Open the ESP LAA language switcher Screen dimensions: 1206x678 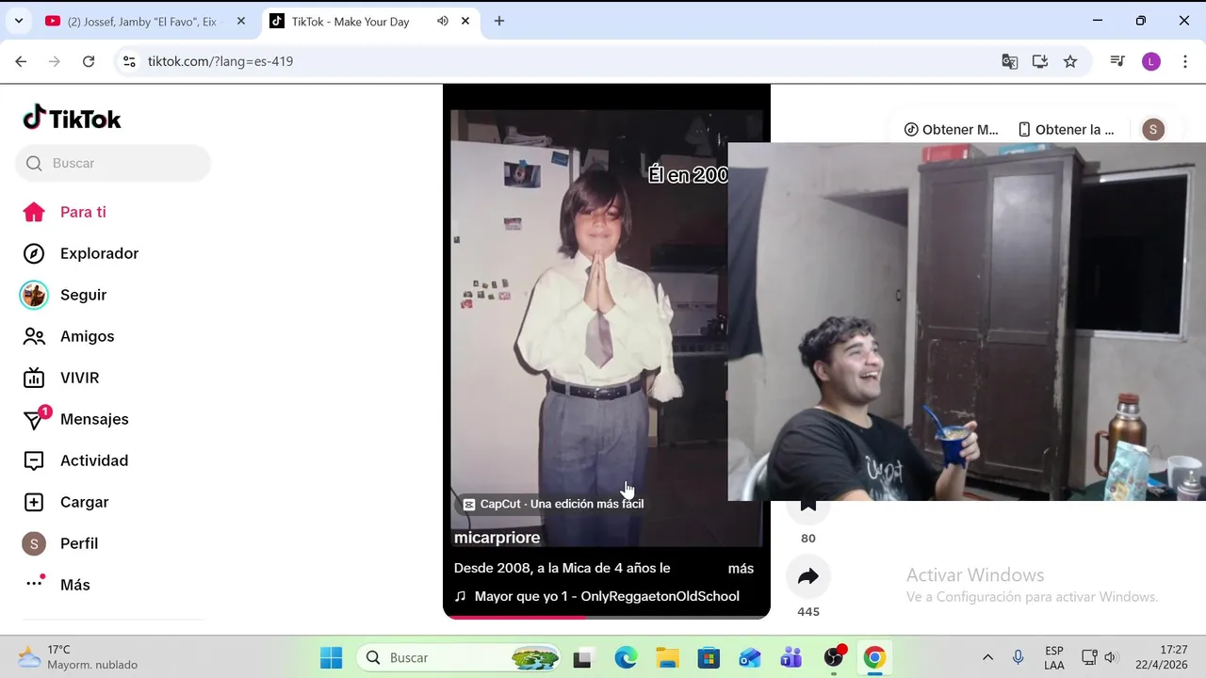[1054, 657]
